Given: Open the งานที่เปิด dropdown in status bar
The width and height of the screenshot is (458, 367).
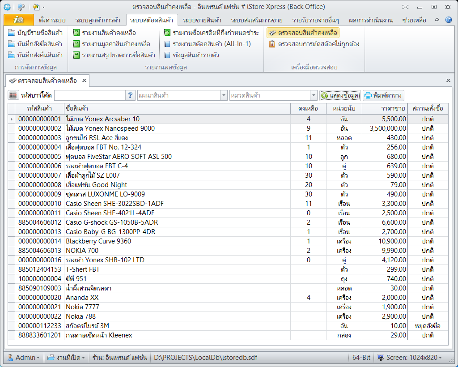Looking at the screenshot, I should [66, 357].
